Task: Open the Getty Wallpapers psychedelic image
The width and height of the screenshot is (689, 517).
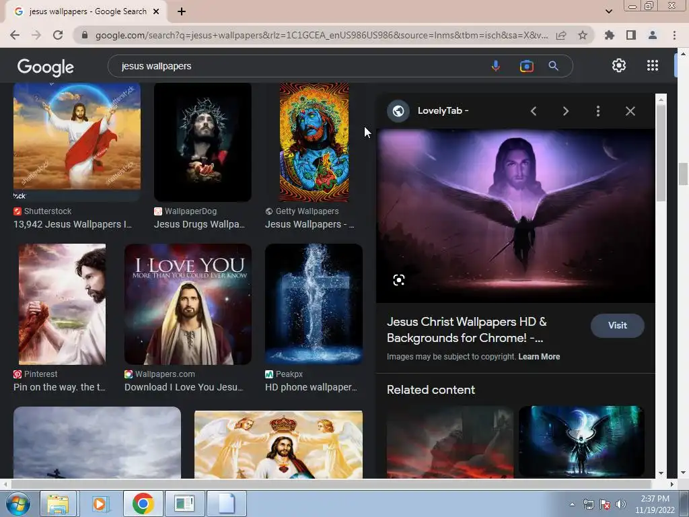Action: 314,142
